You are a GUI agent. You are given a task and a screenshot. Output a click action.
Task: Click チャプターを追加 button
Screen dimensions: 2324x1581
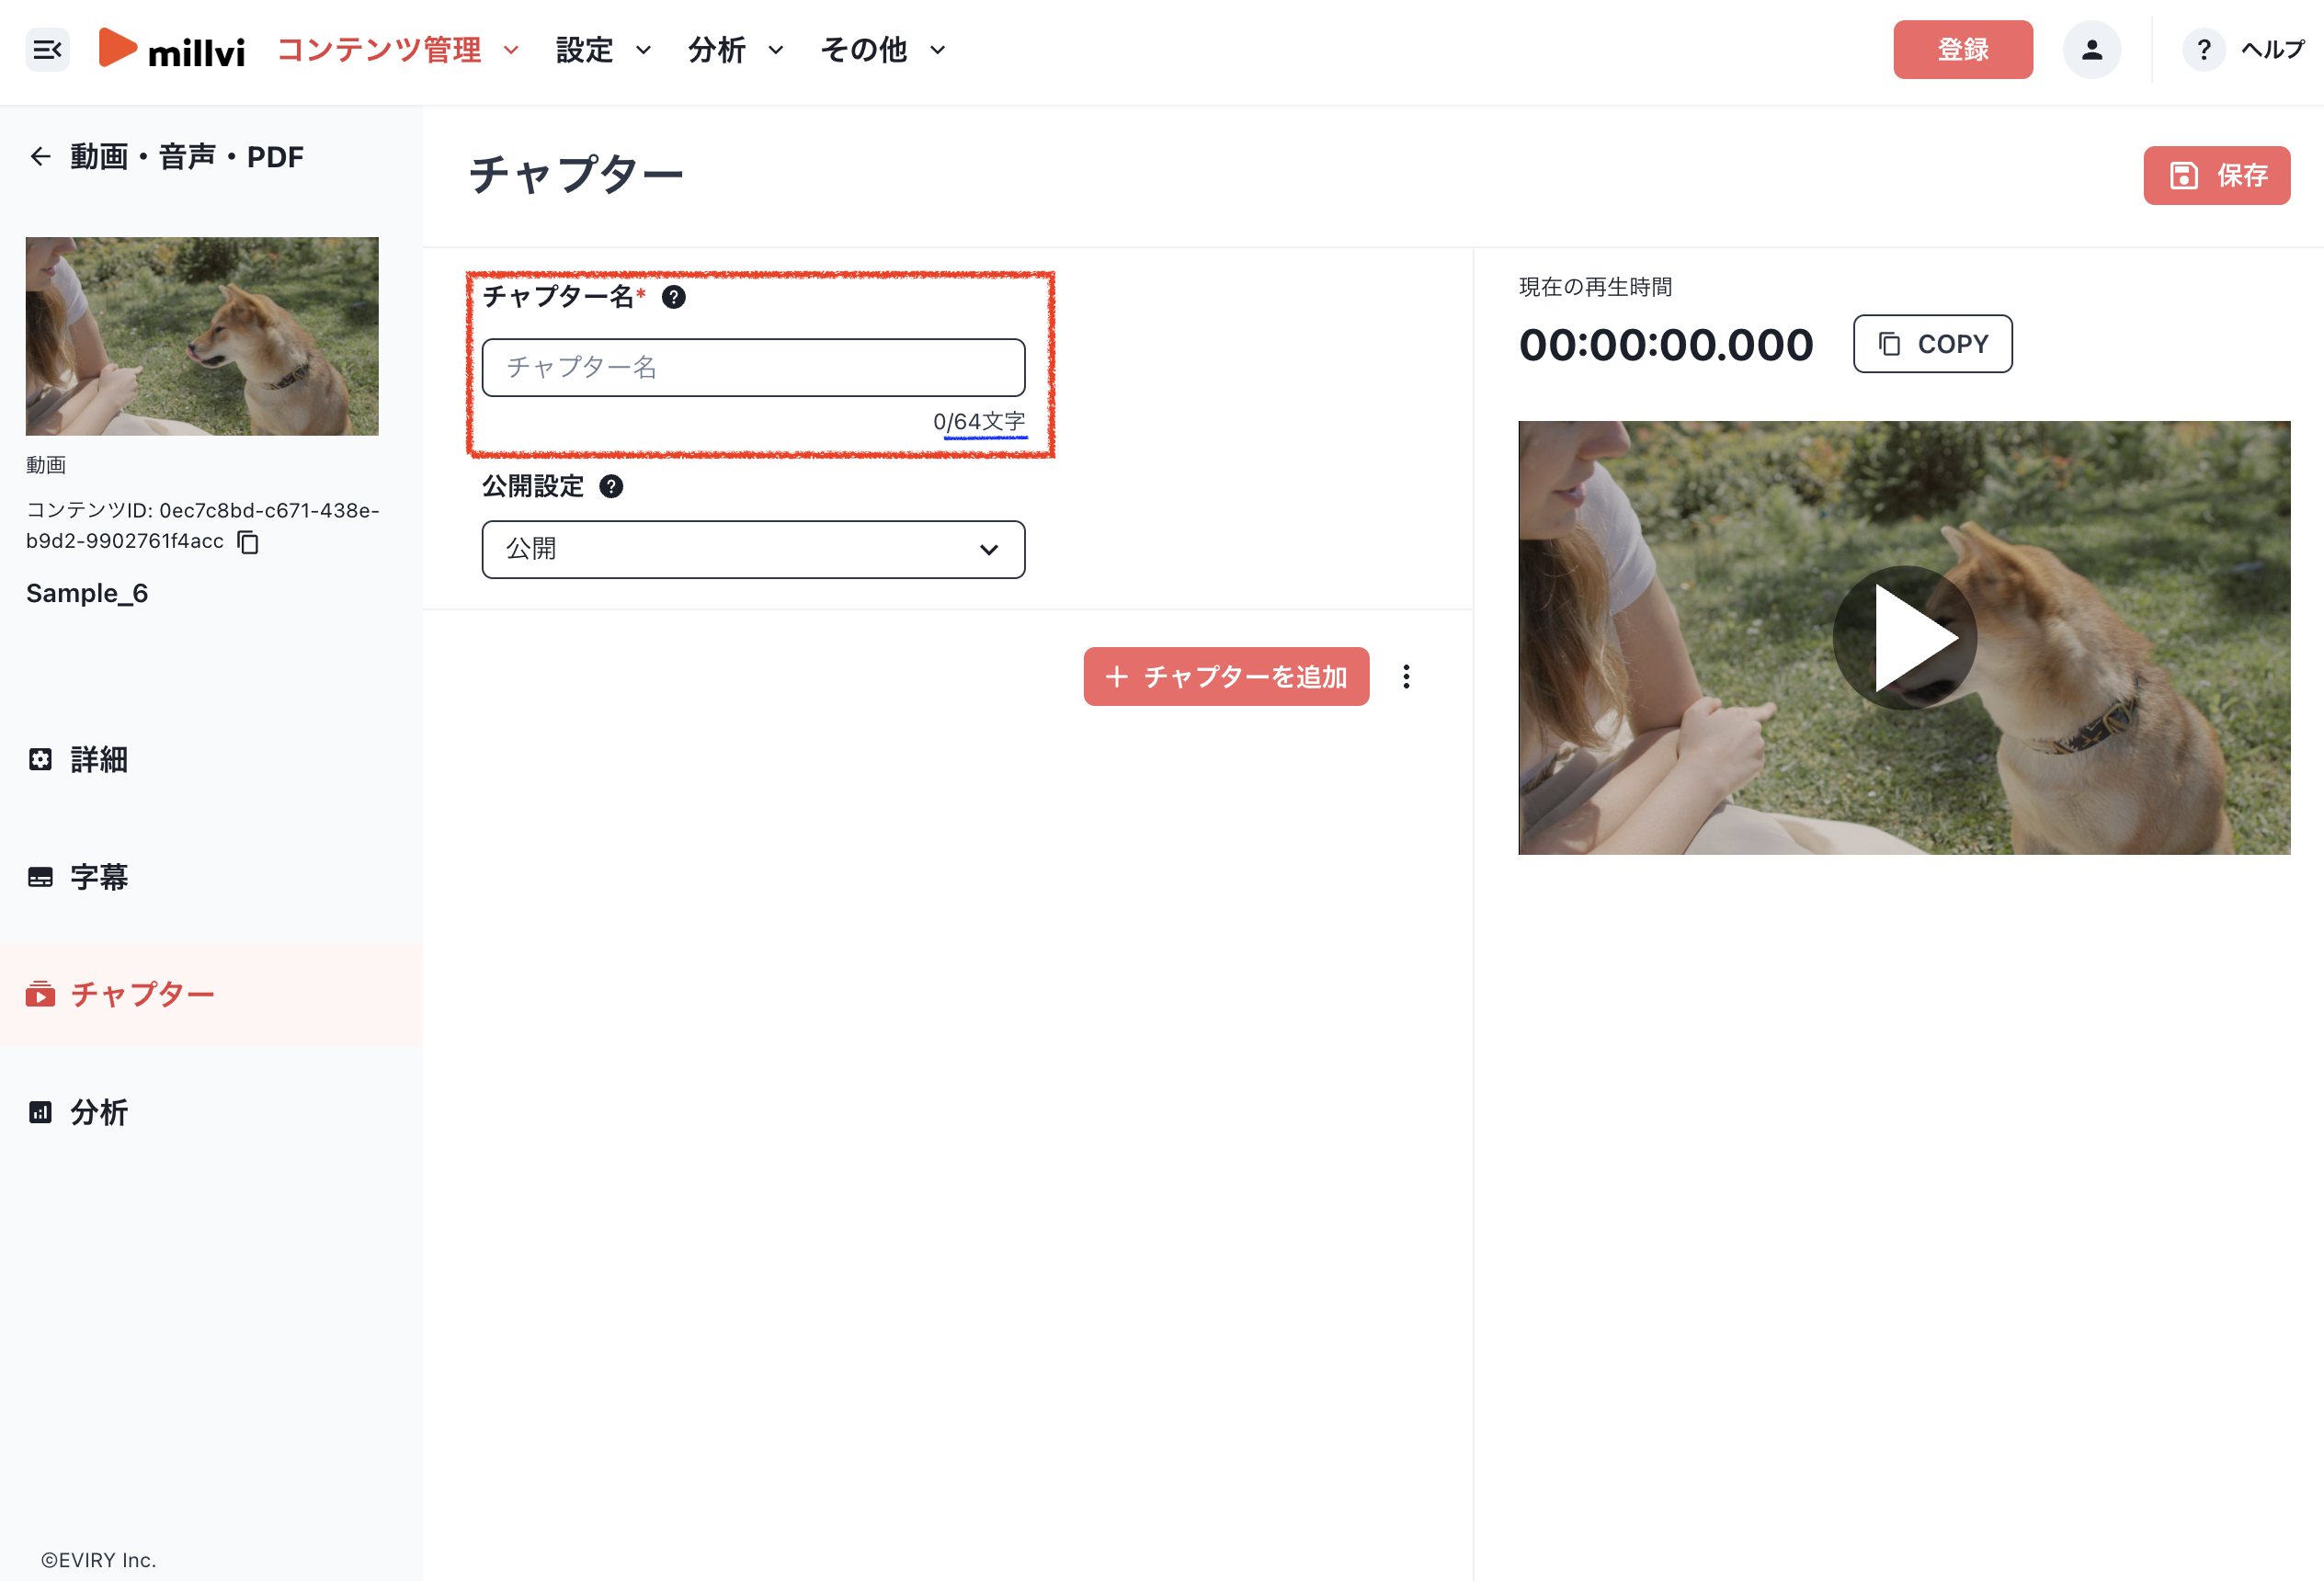coord(1226,676)
